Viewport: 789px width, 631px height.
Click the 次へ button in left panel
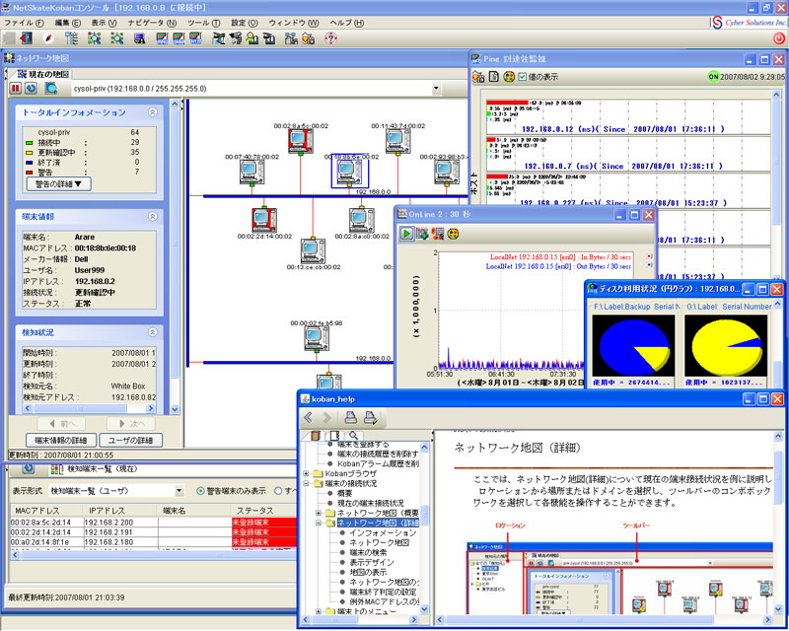tap(131, 424)
